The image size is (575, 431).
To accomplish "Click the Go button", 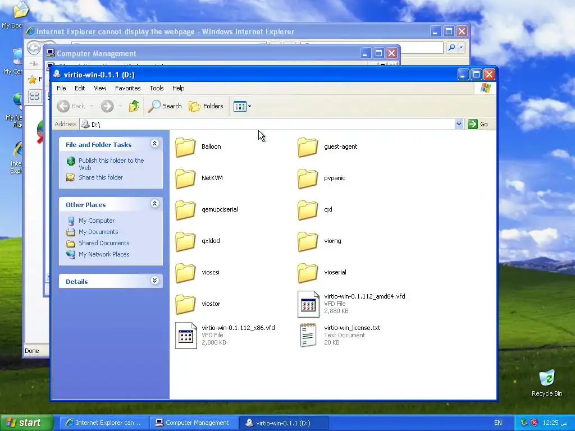I will [x=478, y=124].
